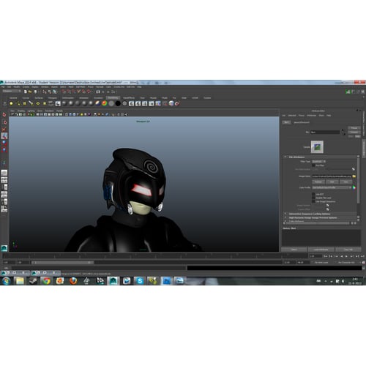Open the Color Profile dropdown
Screen dimensions: 366x366
(x=332, y=187)
